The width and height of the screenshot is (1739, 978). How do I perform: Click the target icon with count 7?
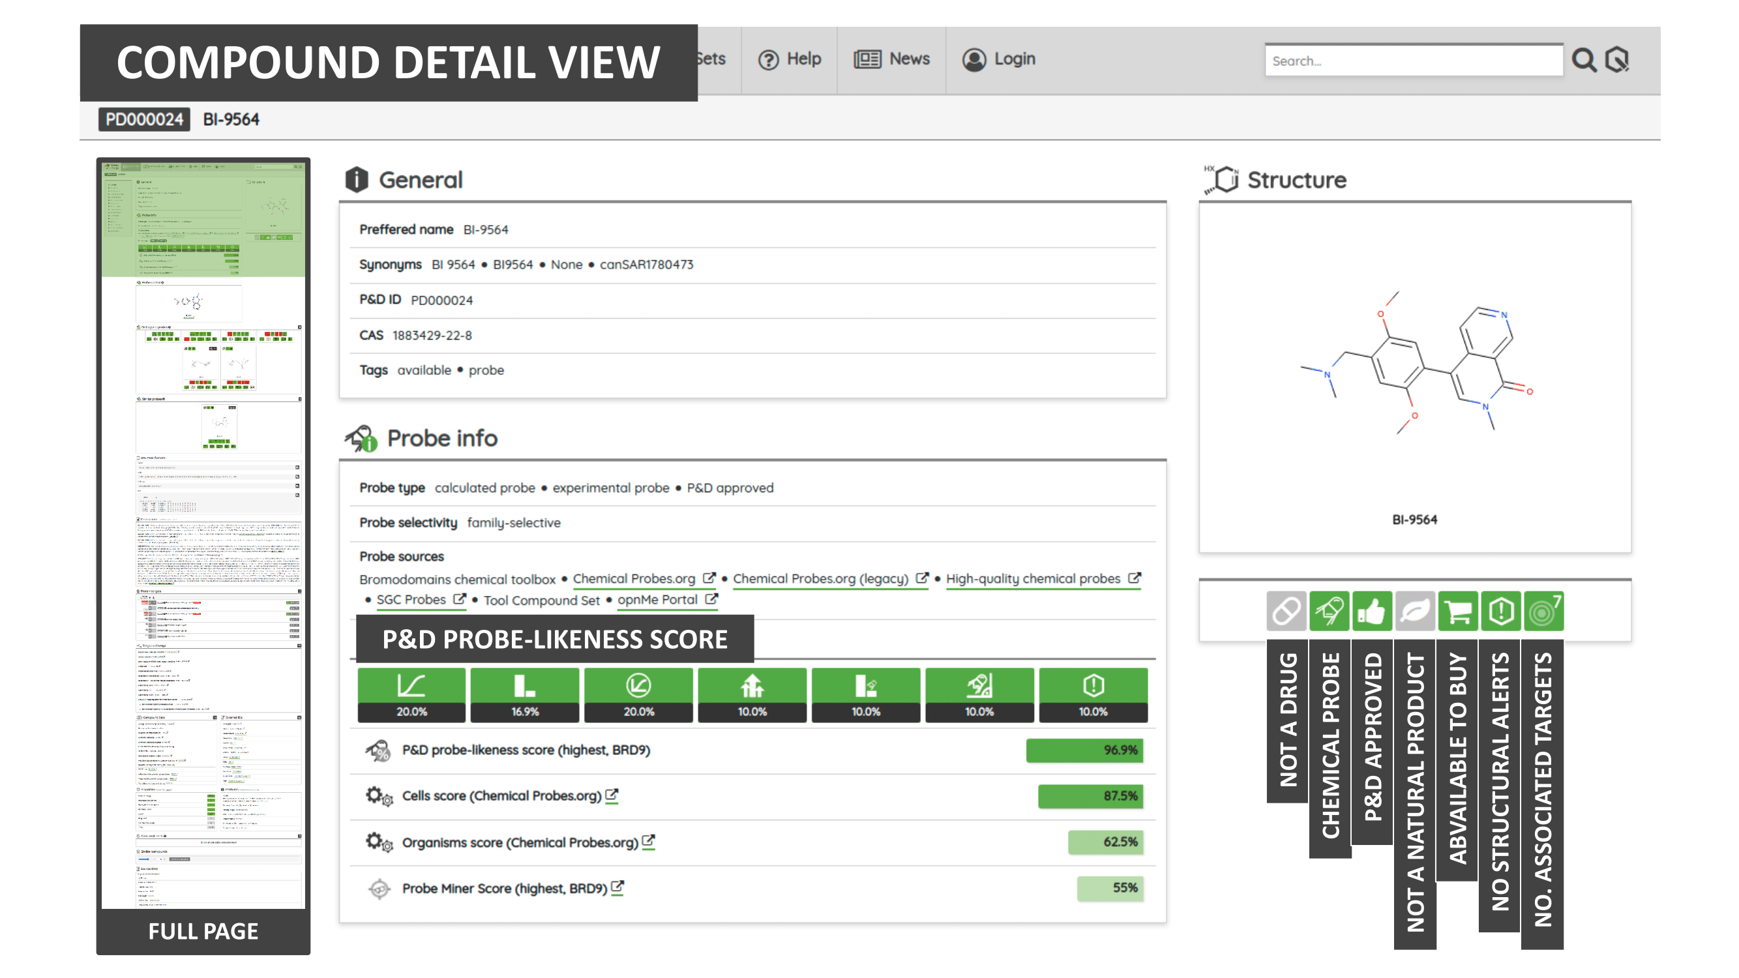click(x=1543, y=612)
